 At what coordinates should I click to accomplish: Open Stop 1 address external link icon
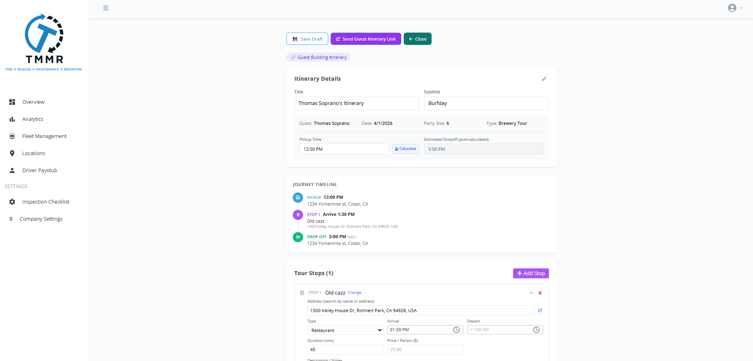[540, 311]
